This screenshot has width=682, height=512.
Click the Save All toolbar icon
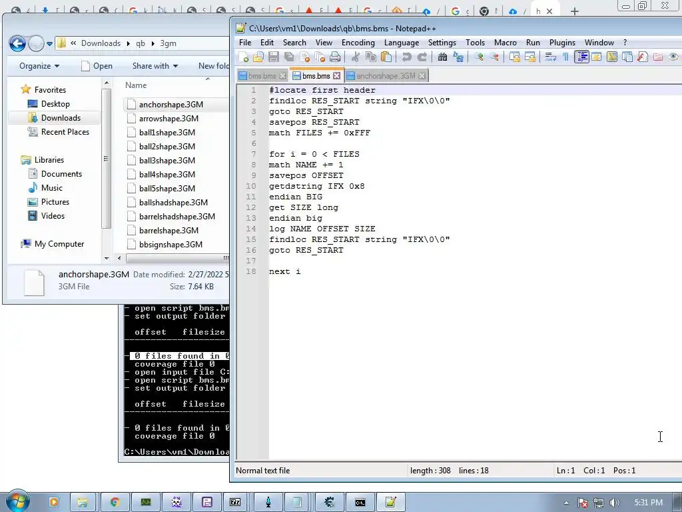click(289, 57)
